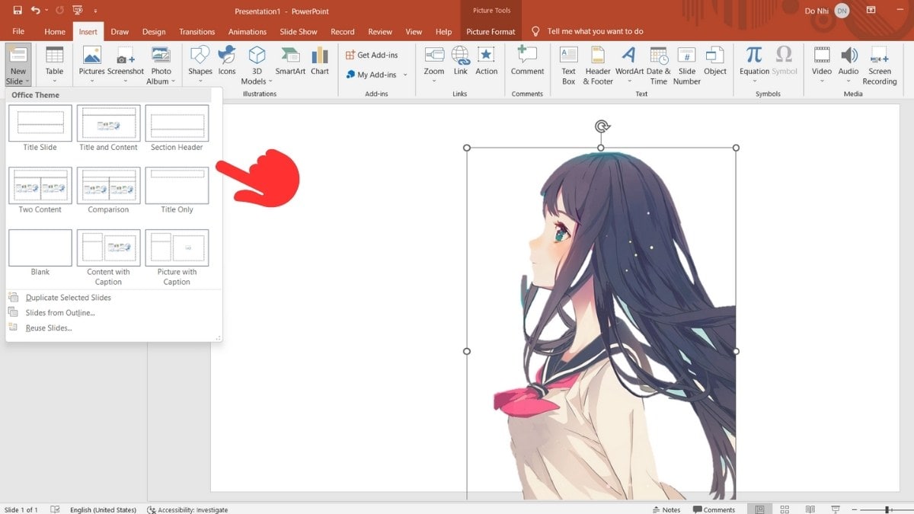This screenshot has width=914, height=514.
Task: Add a Comment from ribbon
Action: (x=527, y=61)
